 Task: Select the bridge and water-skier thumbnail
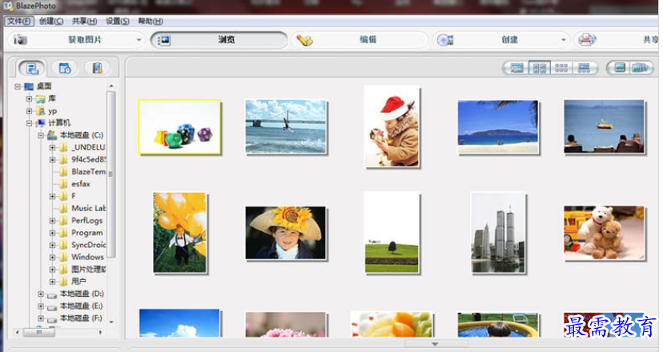click(286, 126)
